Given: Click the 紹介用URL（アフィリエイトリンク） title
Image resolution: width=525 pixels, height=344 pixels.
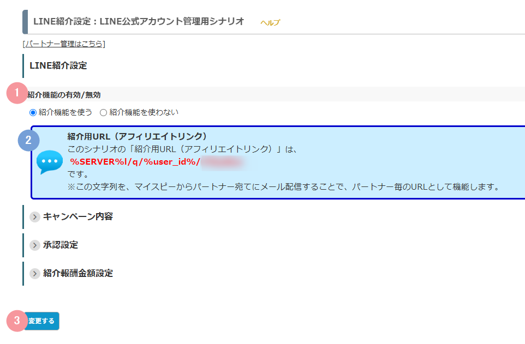Looking at the screenshot, I should (x=138, y=136).
